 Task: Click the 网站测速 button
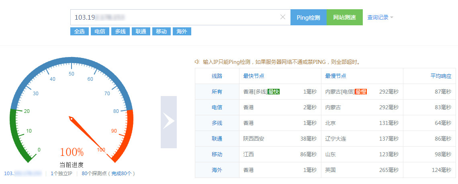[x=344, y=17]
